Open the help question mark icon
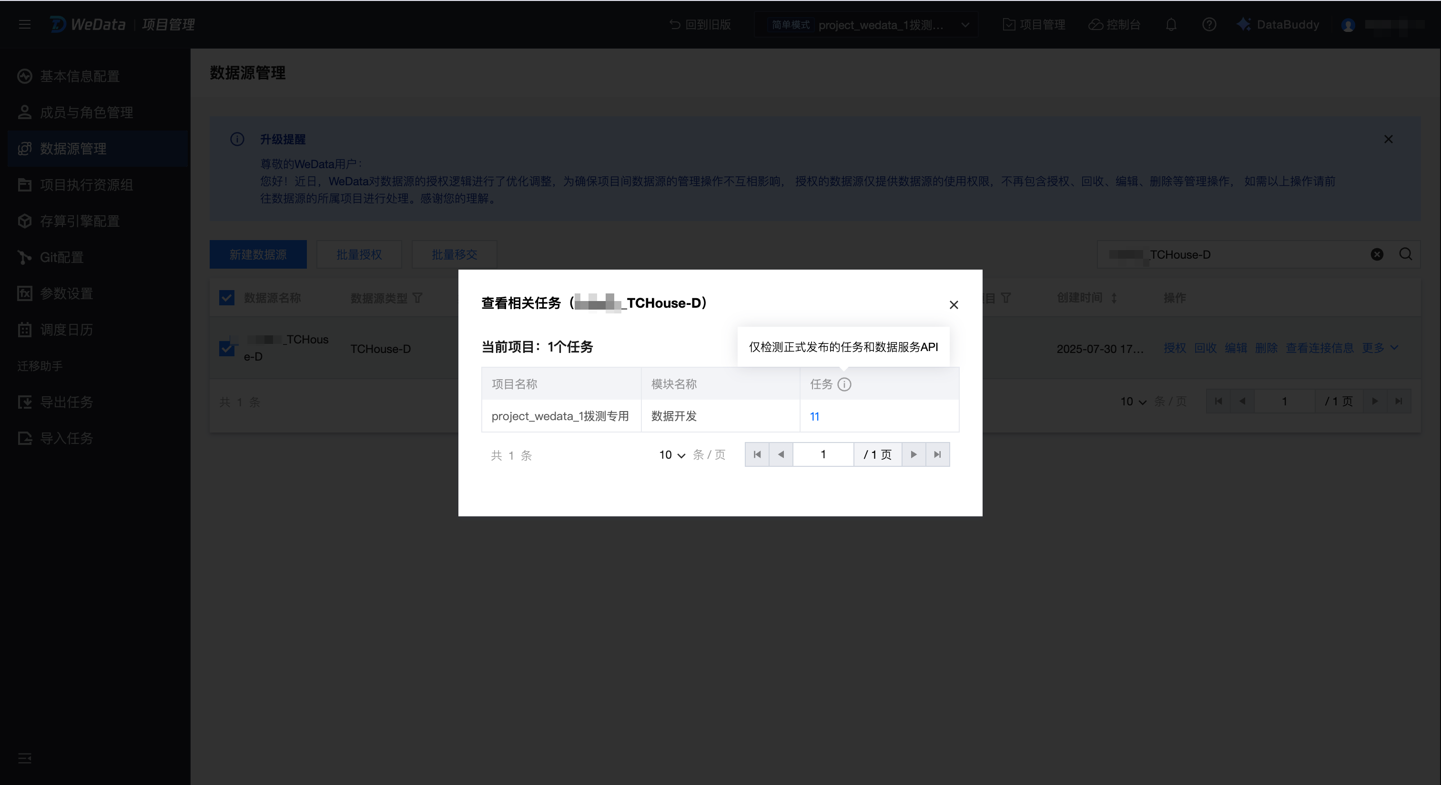Screen dimensions: 1441x785 tap(1209, 25)
